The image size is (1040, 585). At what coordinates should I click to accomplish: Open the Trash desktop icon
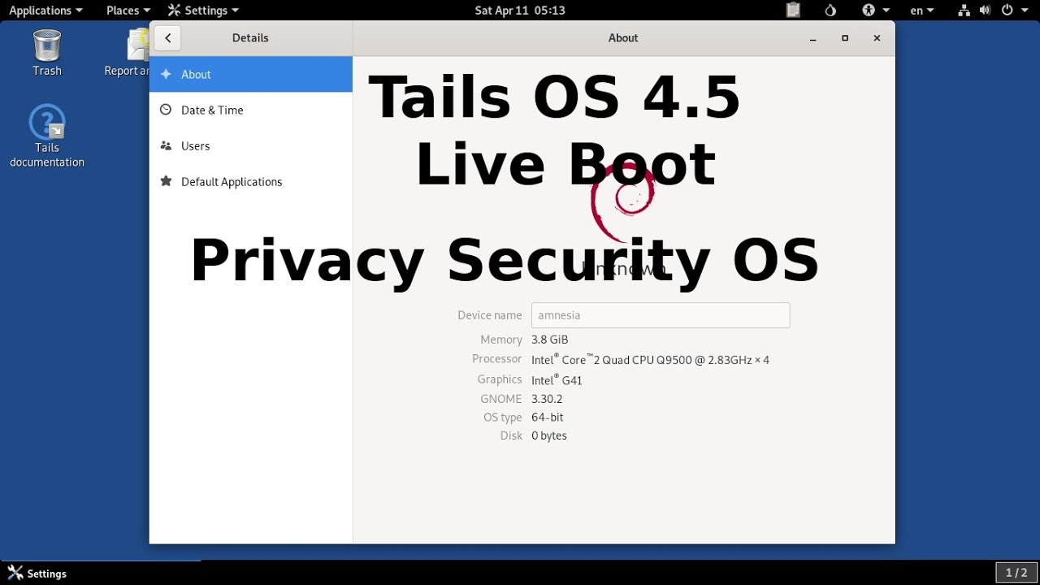pos(47,52)
